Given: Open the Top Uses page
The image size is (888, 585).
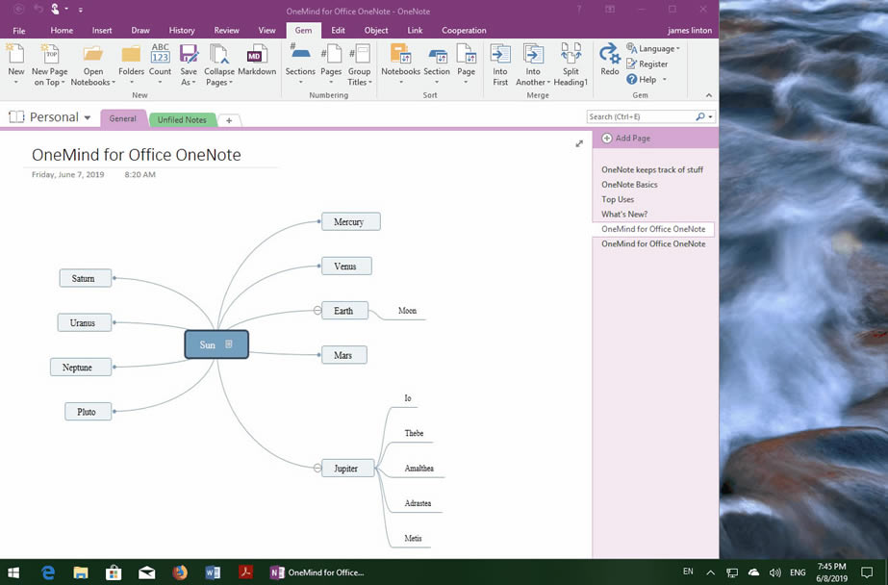Looking at the screenshot, I should coord(618,199).
